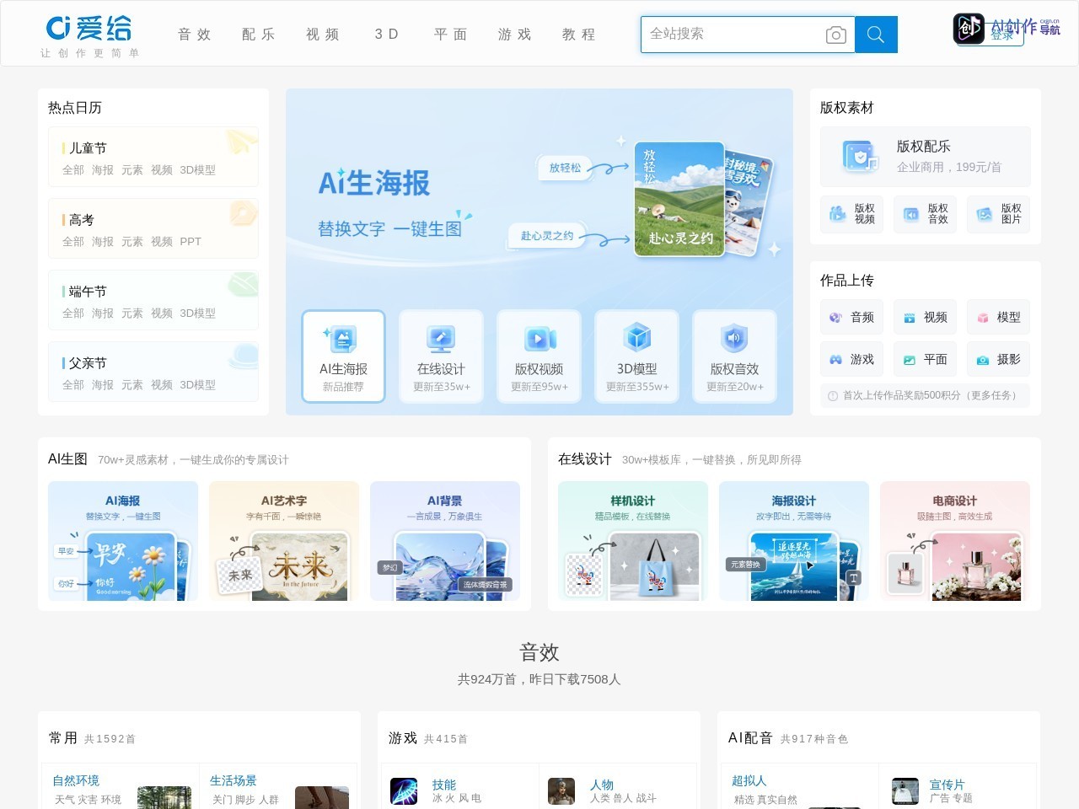The height and width of the screenshot is (809, 1079).
Task: Click 版权音效 in 版权素材 panel
Action: click(x=925, y=214)
